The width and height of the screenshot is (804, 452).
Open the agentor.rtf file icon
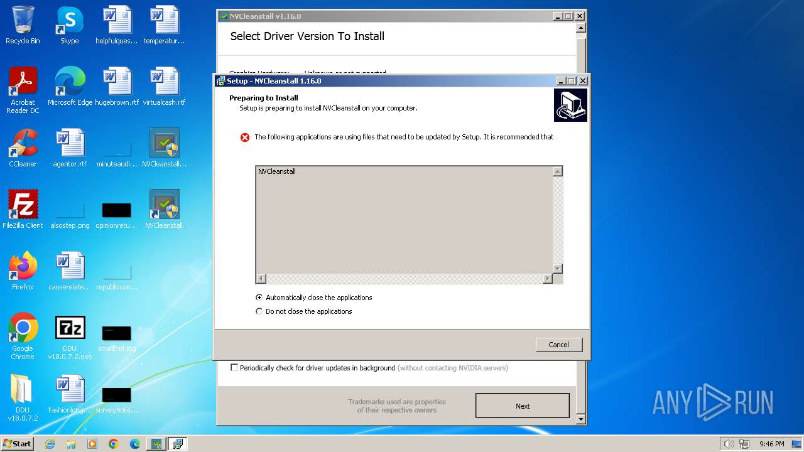click(x=70, y=148)
